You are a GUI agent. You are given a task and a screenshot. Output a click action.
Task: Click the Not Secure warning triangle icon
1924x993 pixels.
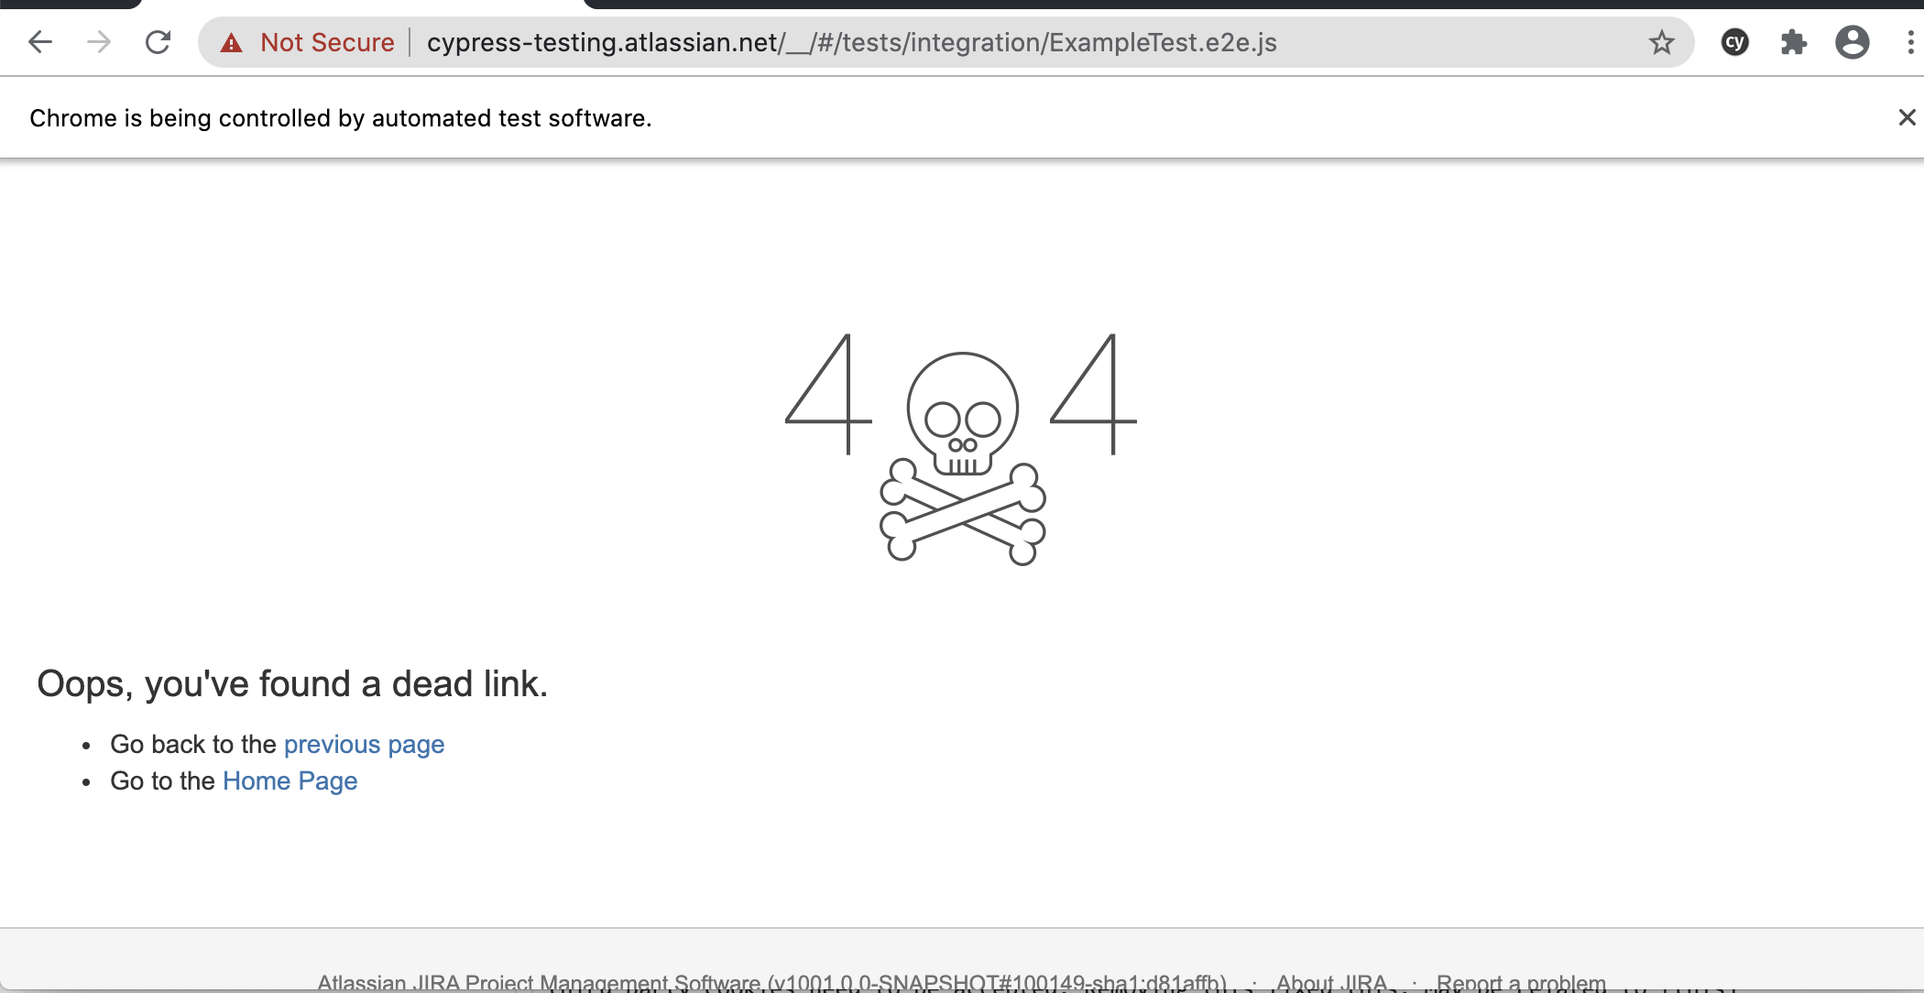click(232, 43)
